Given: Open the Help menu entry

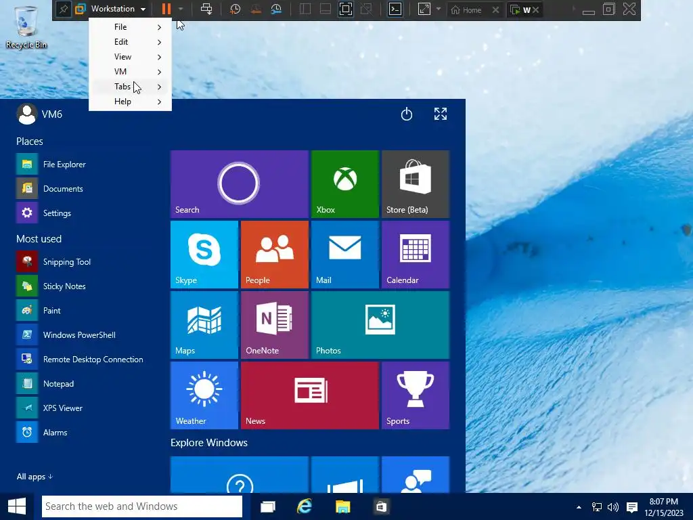Looking at the screenshot, I should tap(130, 102).
